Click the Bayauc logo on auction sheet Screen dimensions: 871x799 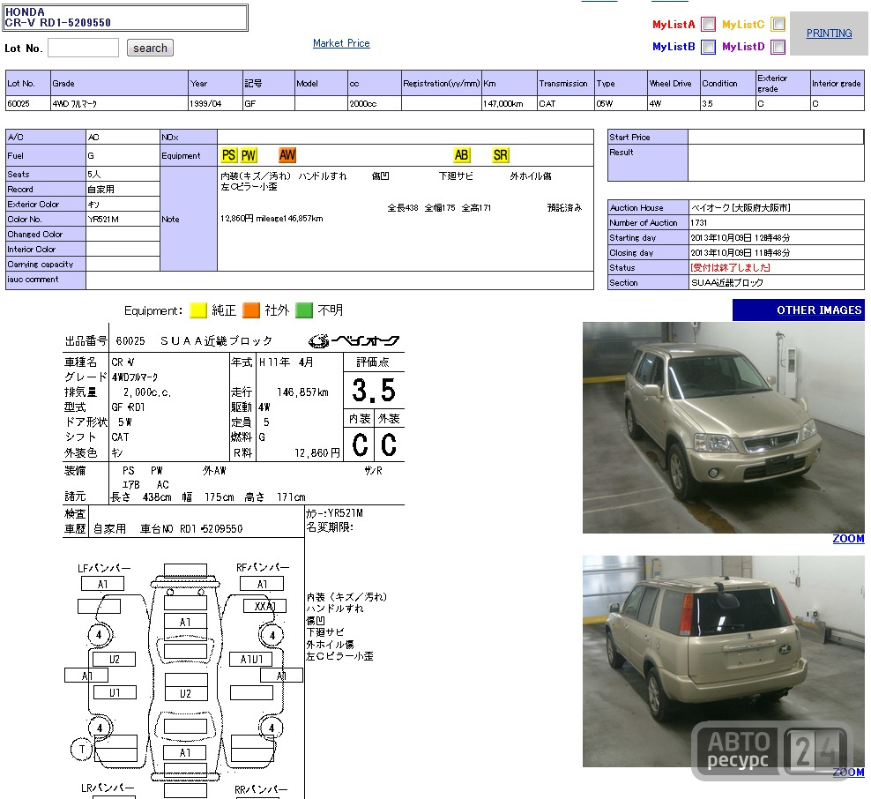coord(354,340)
